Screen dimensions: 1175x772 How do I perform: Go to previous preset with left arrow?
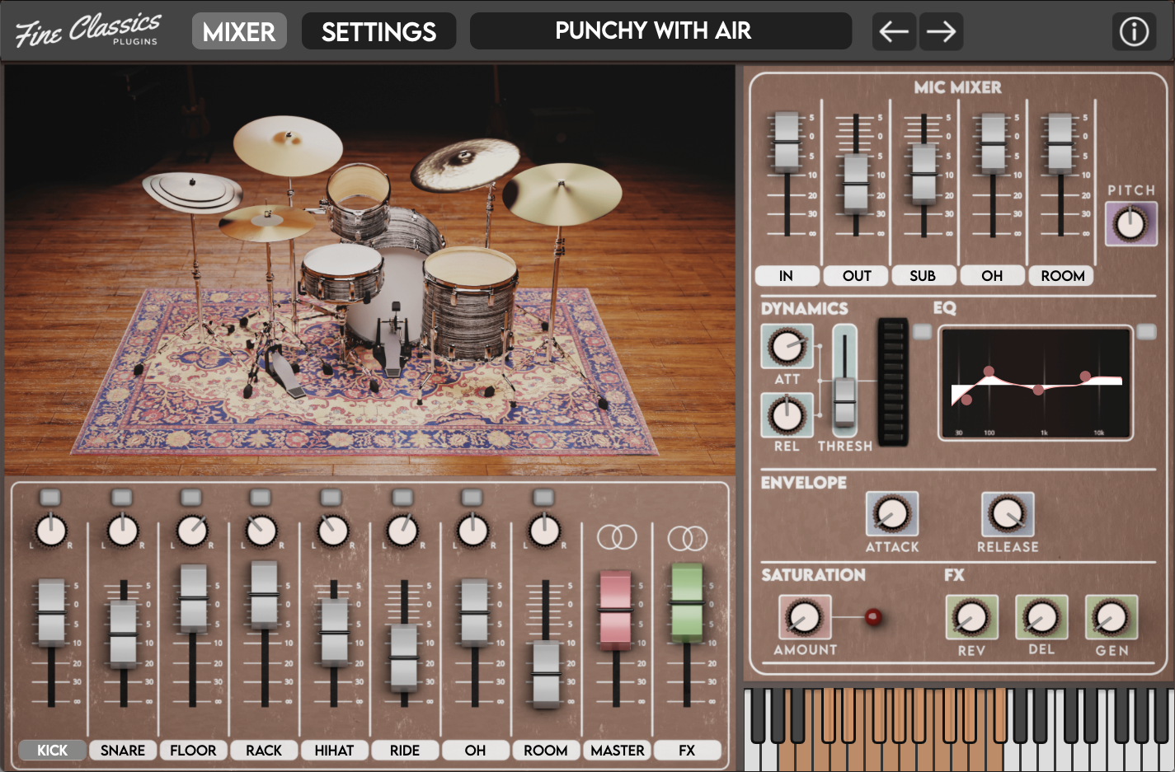[x=894, y=32]
